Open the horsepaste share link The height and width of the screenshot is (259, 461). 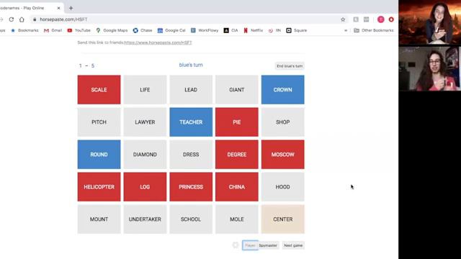(158, 42)
